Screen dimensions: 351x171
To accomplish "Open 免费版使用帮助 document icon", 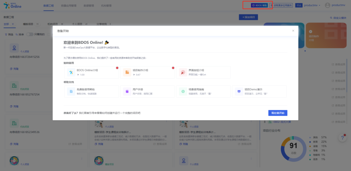I will pos(71,92).
